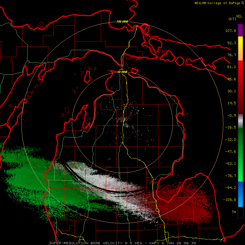Click the 100 NMI range ring label
Screen dimensions: 245x245
click(x=122, y=22)
